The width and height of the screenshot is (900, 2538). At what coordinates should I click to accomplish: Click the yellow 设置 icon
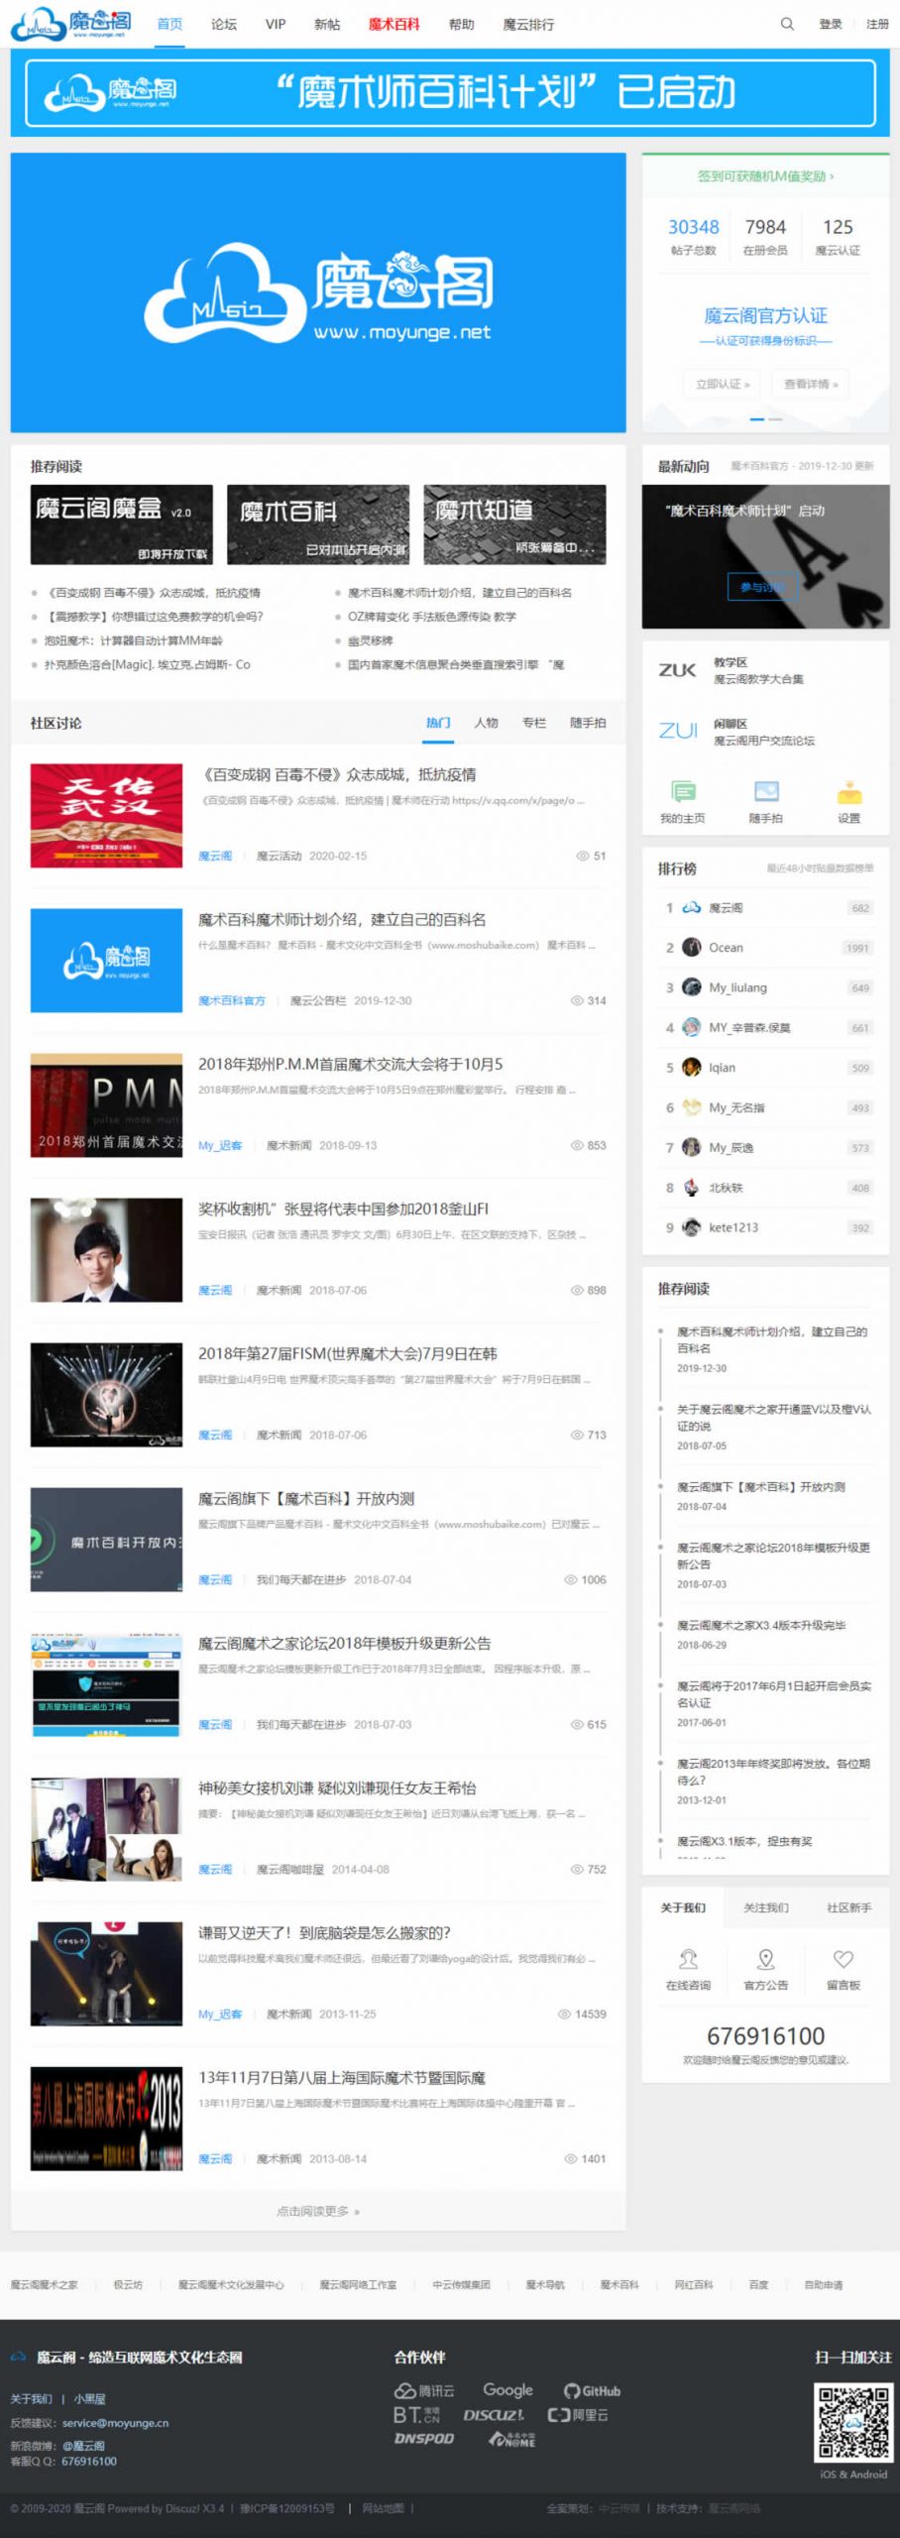[848, 792]
